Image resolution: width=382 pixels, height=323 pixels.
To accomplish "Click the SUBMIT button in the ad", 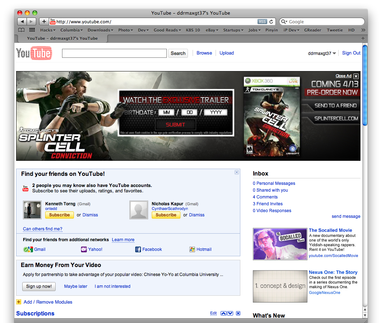I will click(x=175, y=125).
